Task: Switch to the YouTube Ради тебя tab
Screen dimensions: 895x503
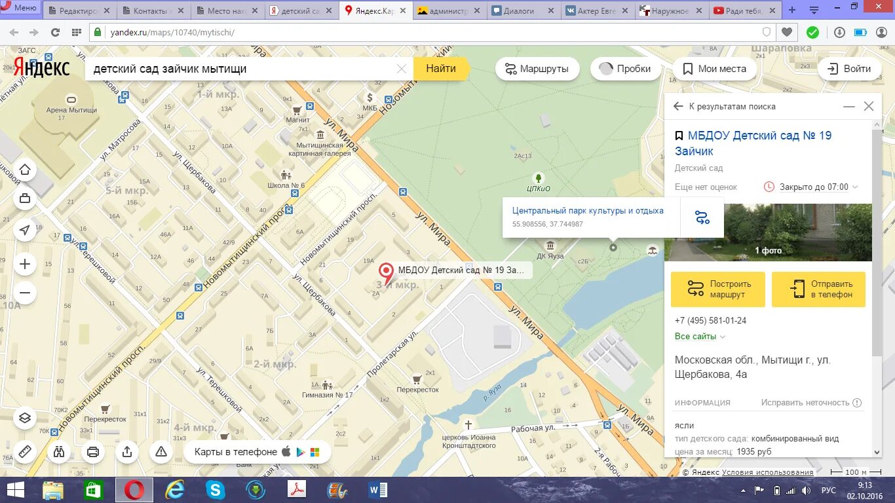Action: (x=745, y=10)
